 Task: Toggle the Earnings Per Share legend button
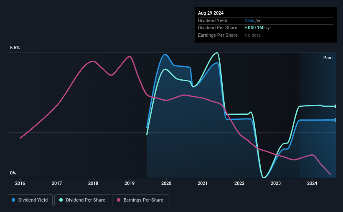140,200
